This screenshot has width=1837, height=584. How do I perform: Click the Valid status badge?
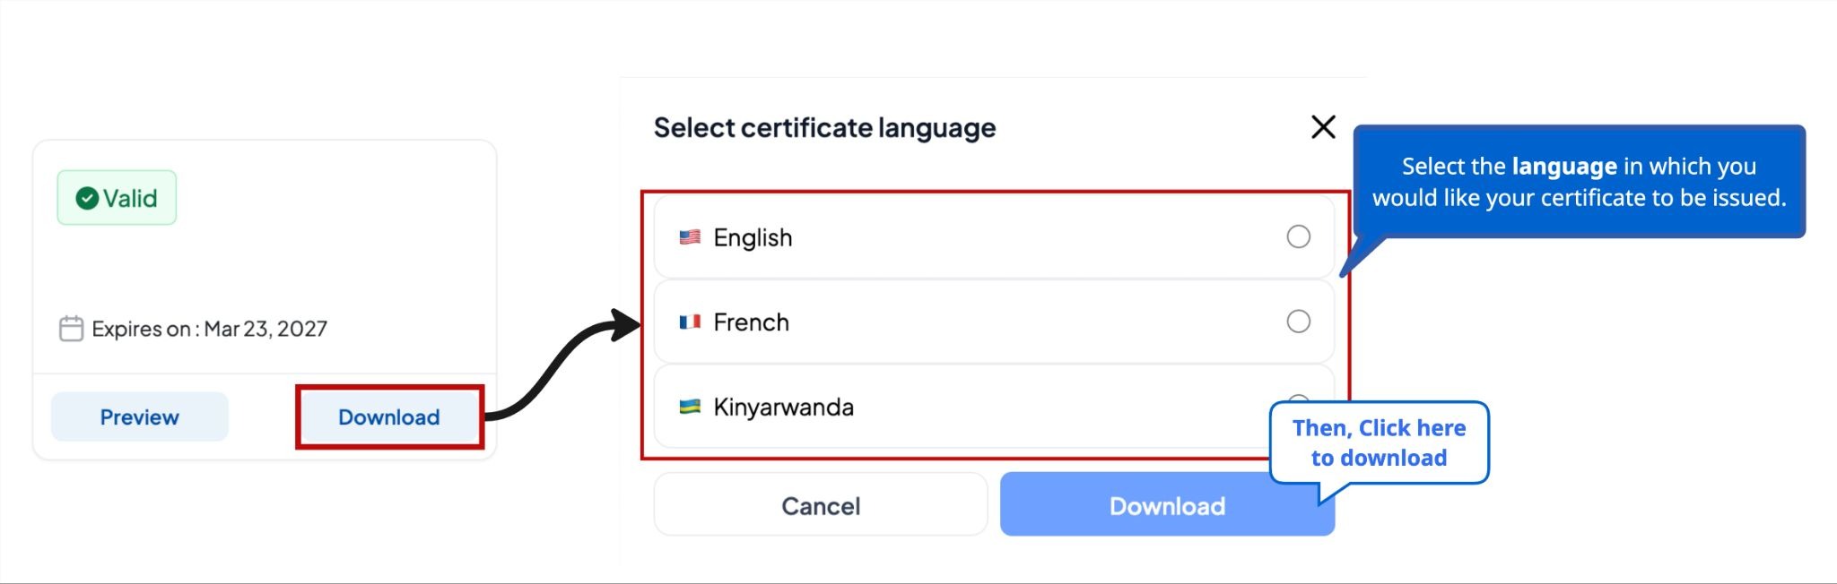click(x=117, y=198)
